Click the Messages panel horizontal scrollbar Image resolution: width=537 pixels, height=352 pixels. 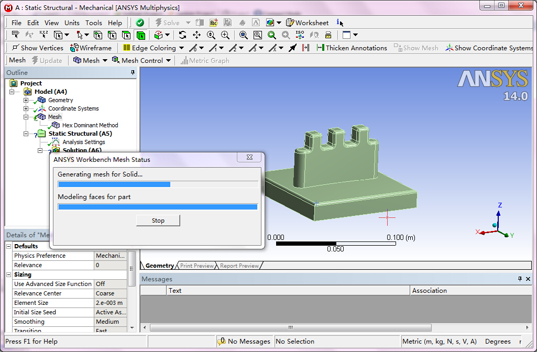tap(291, 327)
